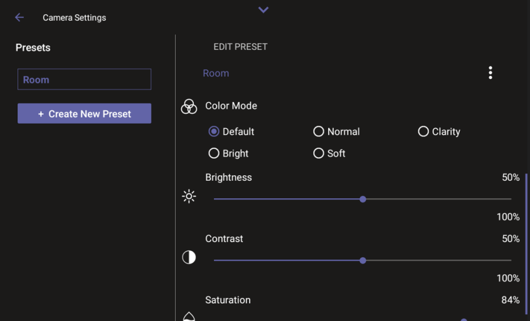The height and width of the screenshot is (321, 530).
Task: Switch to Bright color mode
Action: [x=214, y=153]
